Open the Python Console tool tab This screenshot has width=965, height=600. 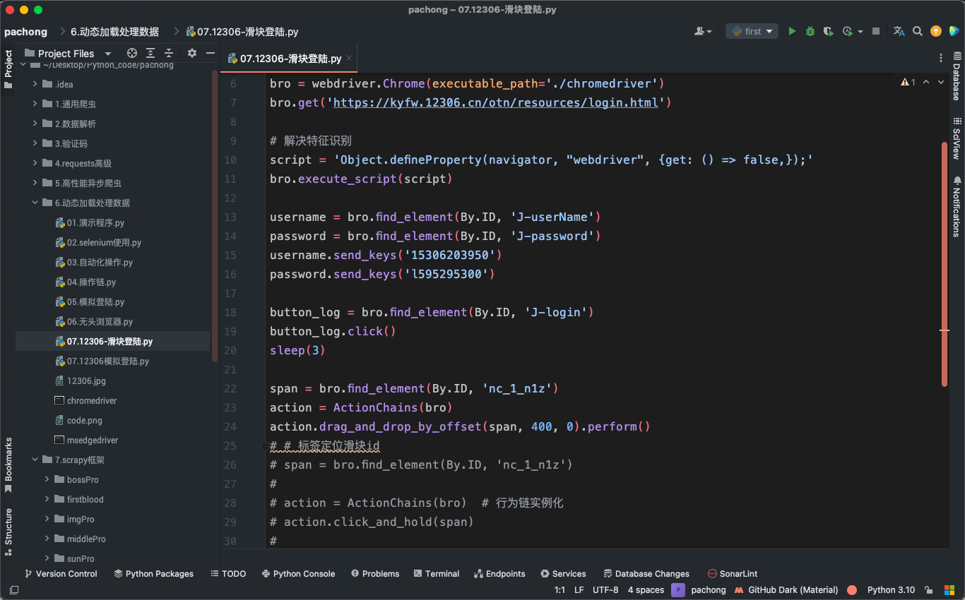298,574
